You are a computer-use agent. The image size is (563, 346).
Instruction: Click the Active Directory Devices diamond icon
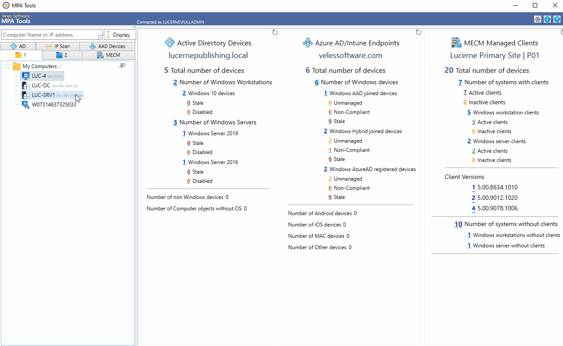170,42
